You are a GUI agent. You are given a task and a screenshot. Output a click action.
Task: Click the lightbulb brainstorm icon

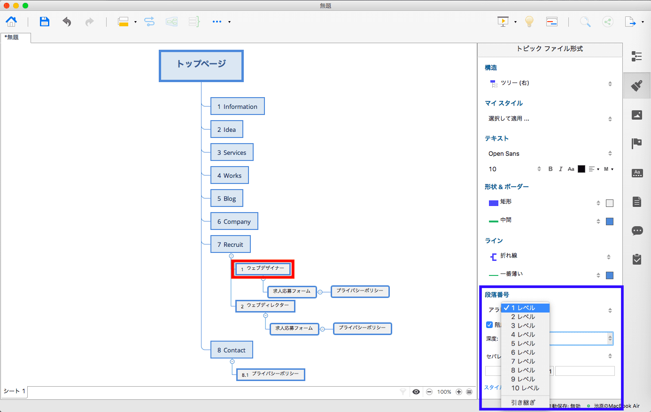coord(529,22)
